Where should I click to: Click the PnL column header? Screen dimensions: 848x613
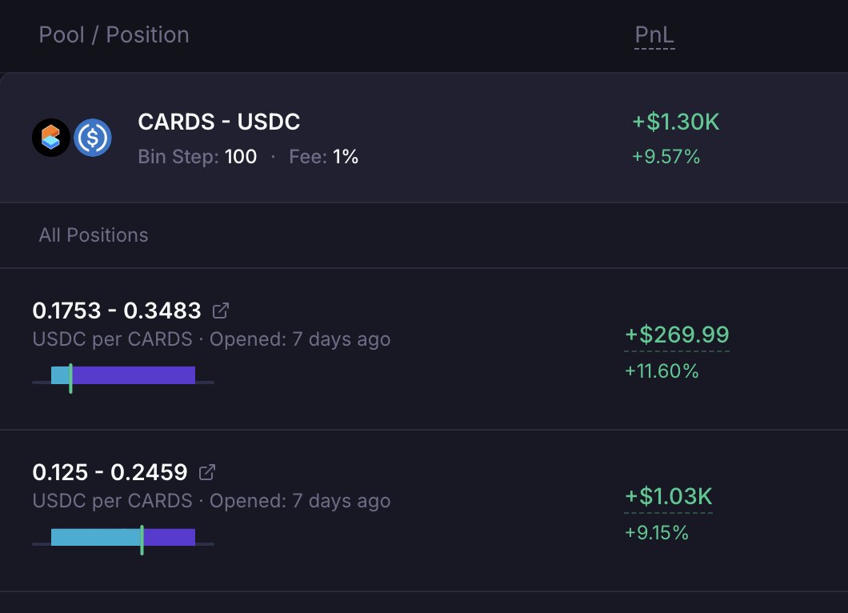coord(654,35)
